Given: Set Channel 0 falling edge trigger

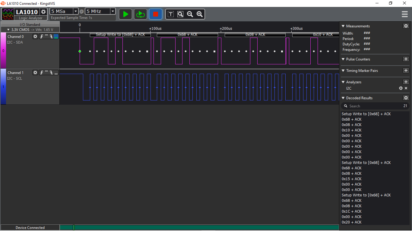Looking at the screenshot, I should tap(51, 36).
